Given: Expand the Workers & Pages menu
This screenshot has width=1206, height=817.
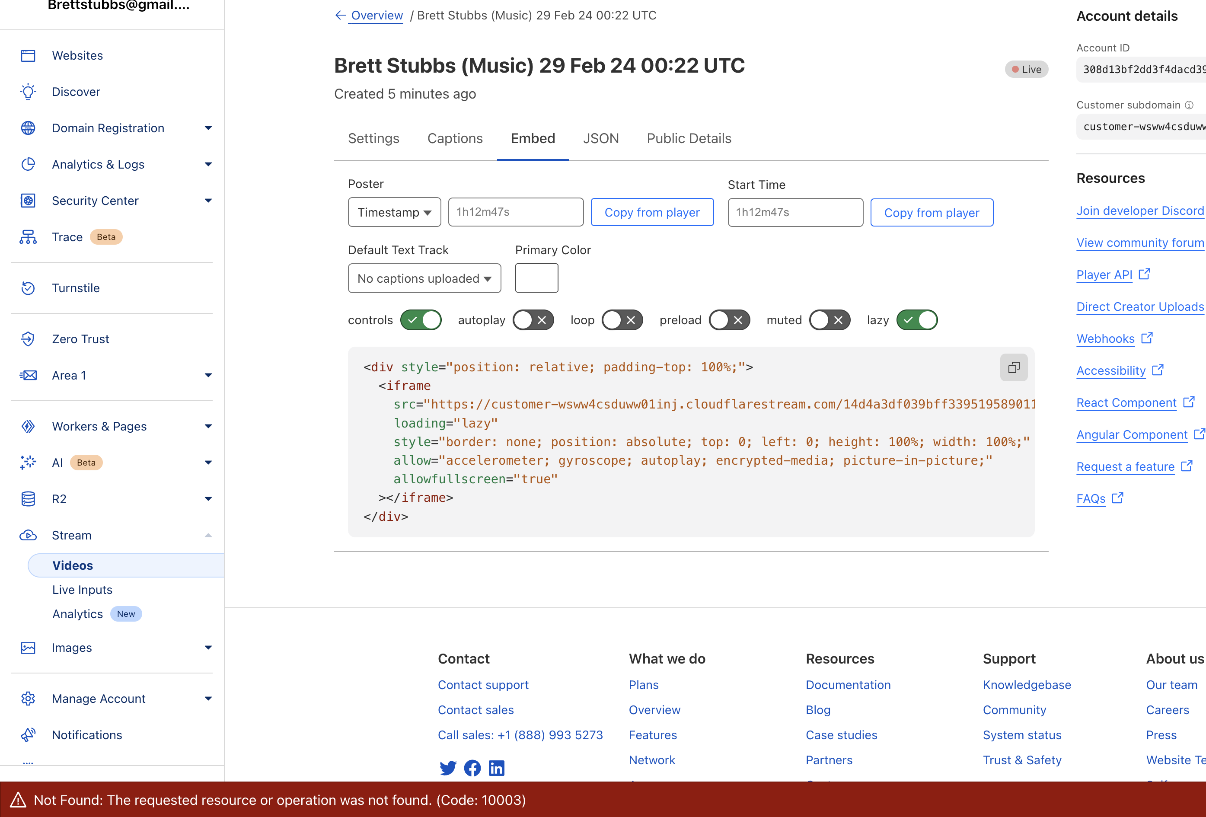Looking at the screenshot, I should [x=208, y=426].
